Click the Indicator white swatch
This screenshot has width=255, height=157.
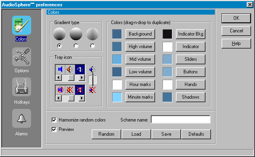167,47
